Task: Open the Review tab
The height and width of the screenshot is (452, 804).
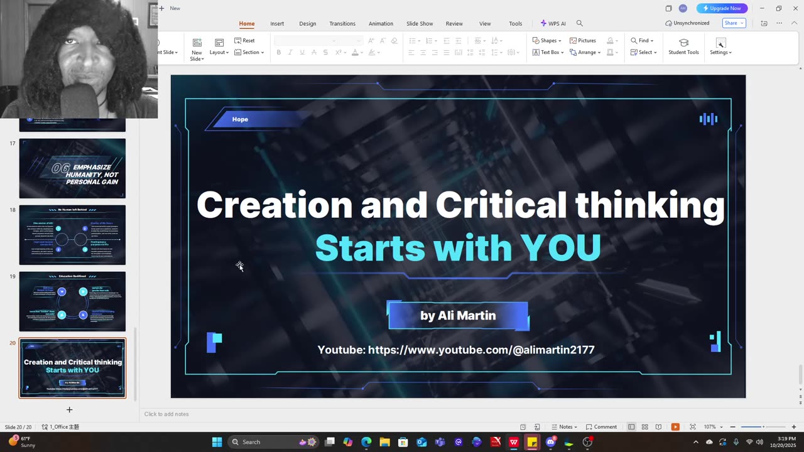Action: (454, 23)
